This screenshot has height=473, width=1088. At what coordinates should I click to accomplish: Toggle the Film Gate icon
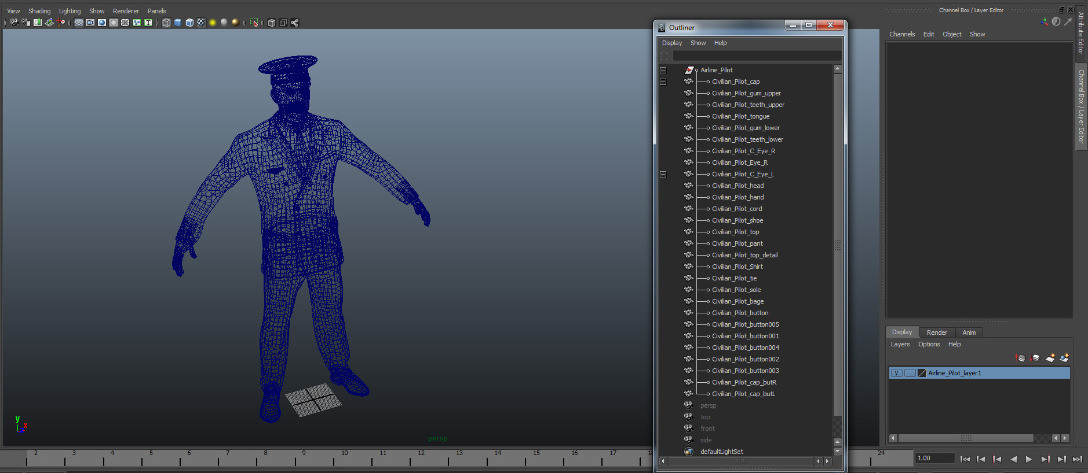90,23
